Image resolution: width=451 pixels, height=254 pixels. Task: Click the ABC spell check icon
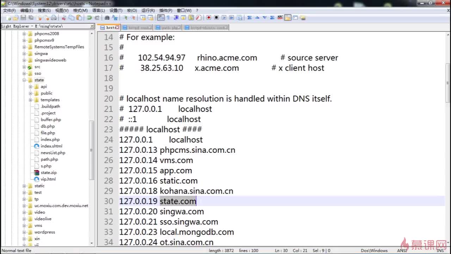(x=280, y=17)
